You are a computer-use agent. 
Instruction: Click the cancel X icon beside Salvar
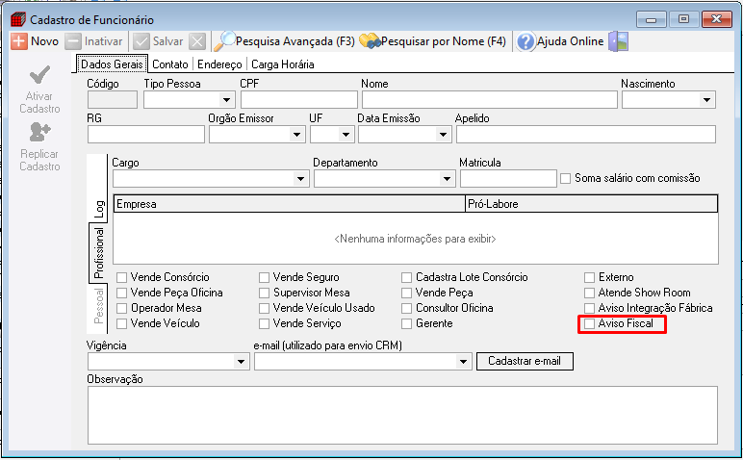[x=197, y=41]
